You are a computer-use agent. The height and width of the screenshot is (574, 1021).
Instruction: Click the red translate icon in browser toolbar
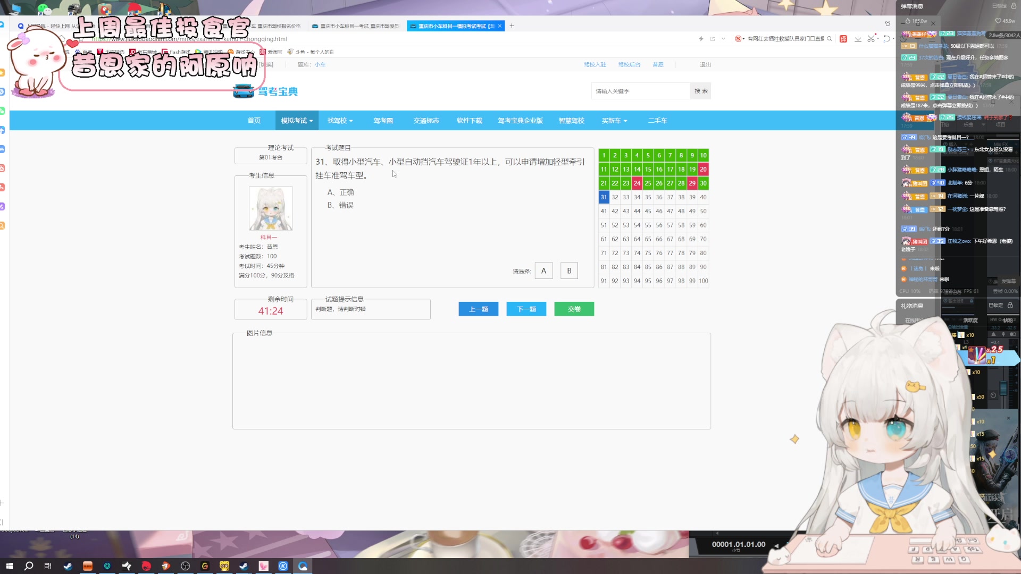[843, 39]
